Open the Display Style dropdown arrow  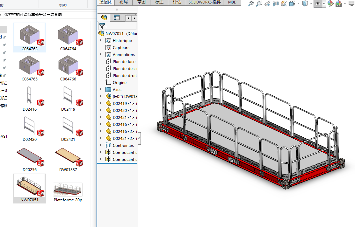click(311, 3)
